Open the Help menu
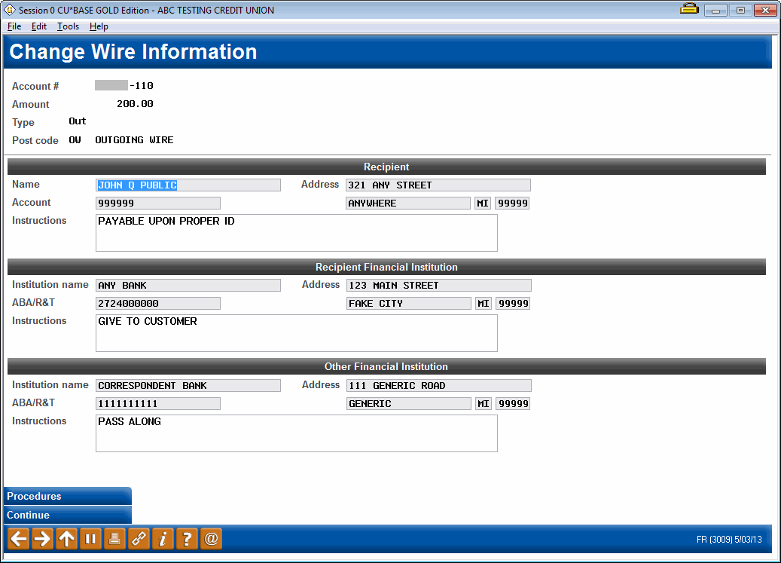Image resolution: width=781 pixels, height=563 pixels. [x=98, y=26]
